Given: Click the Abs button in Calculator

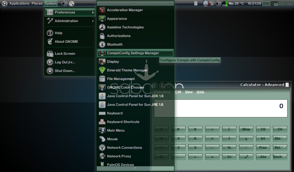Looking at the screenshot, I should click(263, 157).
